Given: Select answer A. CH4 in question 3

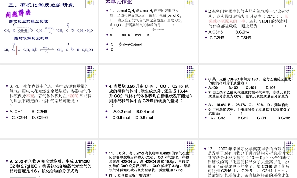Looking at the screenshot, I should pyautogui.click(x=16, y=112).
